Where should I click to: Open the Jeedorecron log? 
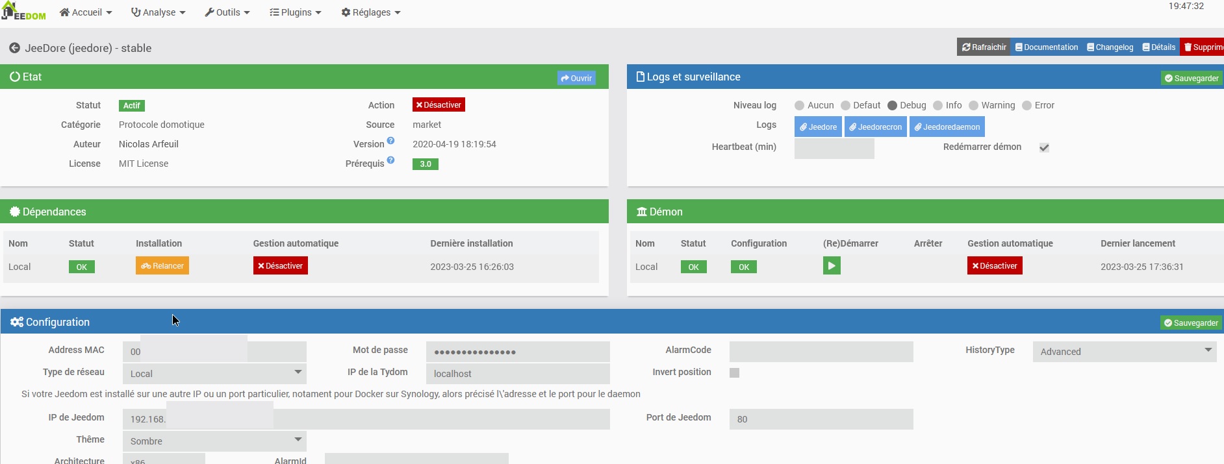(x=876, y=127)
